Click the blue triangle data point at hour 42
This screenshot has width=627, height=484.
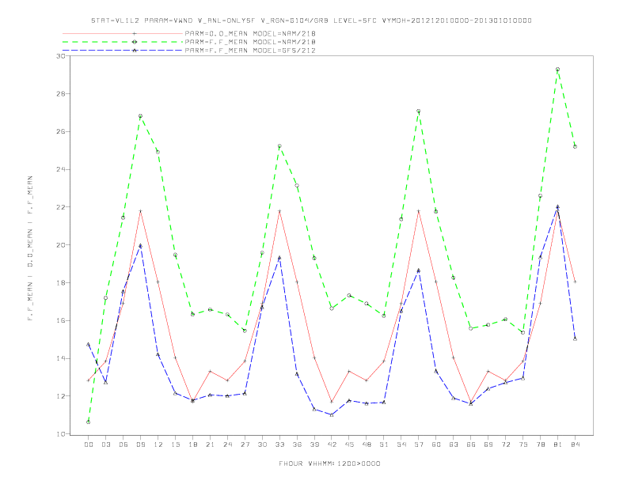coord(332,415)
